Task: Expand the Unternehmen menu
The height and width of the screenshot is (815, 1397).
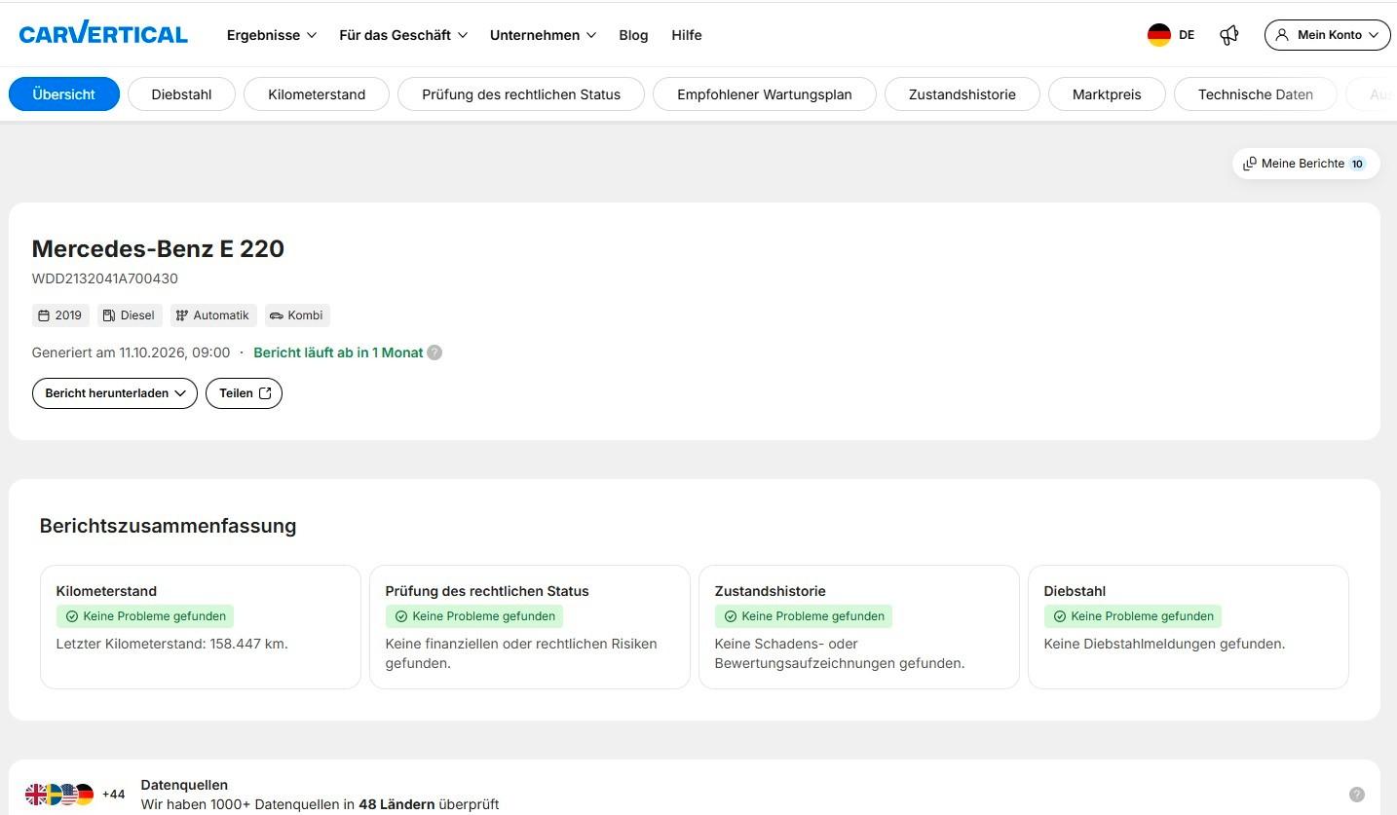Action: point(543,35)
